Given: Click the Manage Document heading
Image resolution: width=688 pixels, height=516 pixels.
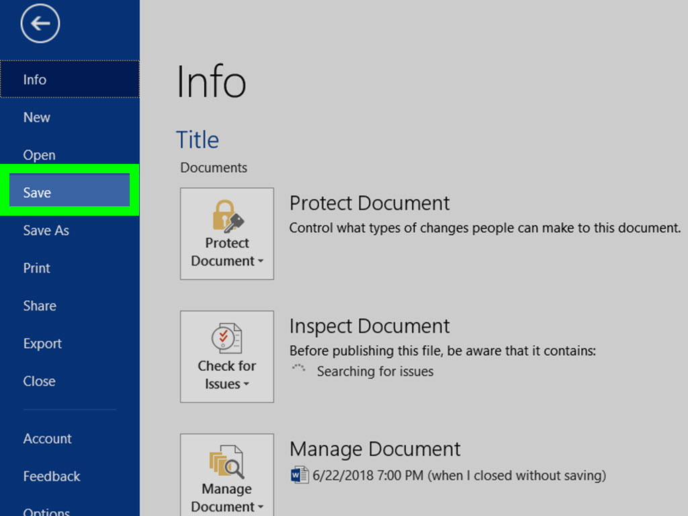Looking at the screenshot, I should point(375,449).
